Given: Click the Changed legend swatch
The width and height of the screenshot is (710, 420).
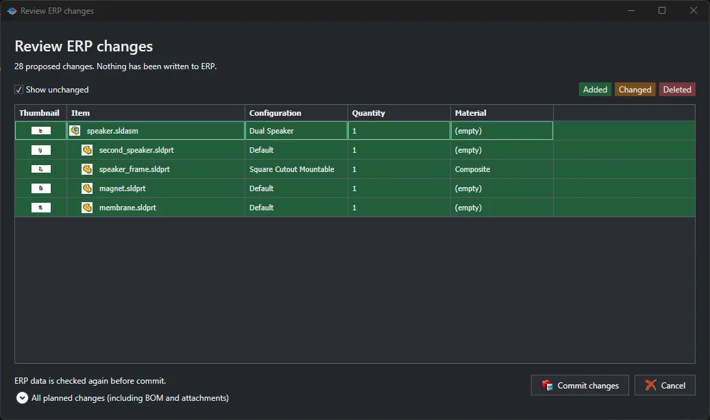Looking at the screenshot, I should [635, 90].
